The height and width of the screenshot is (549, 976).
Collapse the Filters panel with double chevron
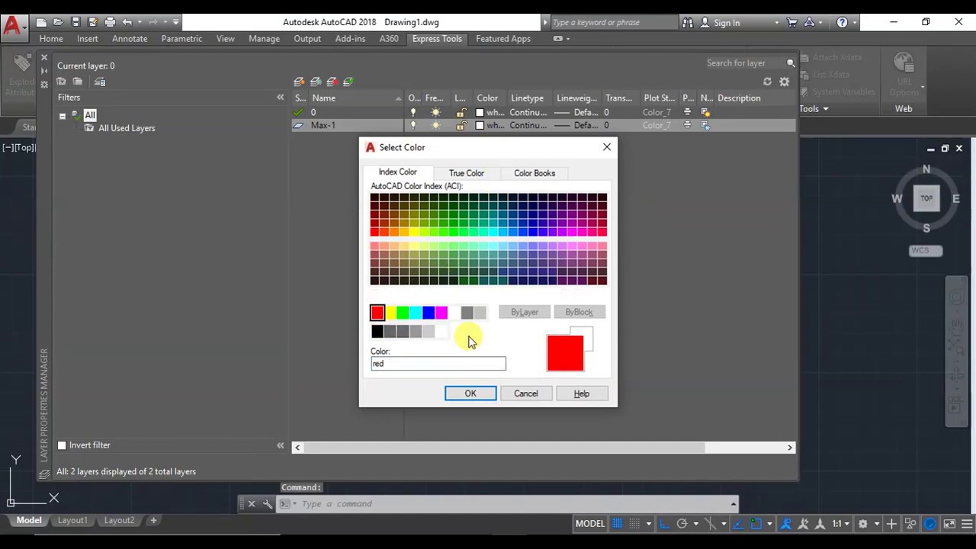[280, 98]
